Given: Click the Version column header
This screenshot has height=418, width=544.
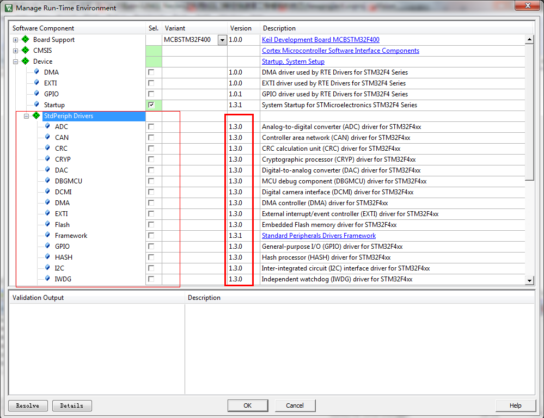Looking at the screenshot, I should pyautogui.click(x=241, y=28).
